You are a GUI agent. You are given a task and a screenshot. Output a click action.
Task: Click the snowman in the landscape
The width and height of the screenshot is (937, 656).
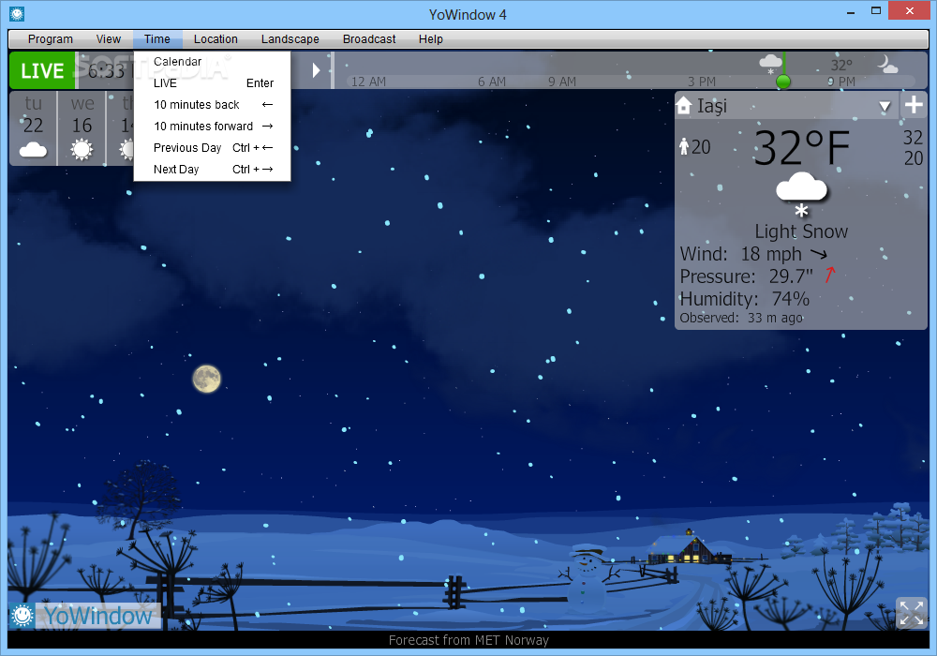[x=587, y=574]
